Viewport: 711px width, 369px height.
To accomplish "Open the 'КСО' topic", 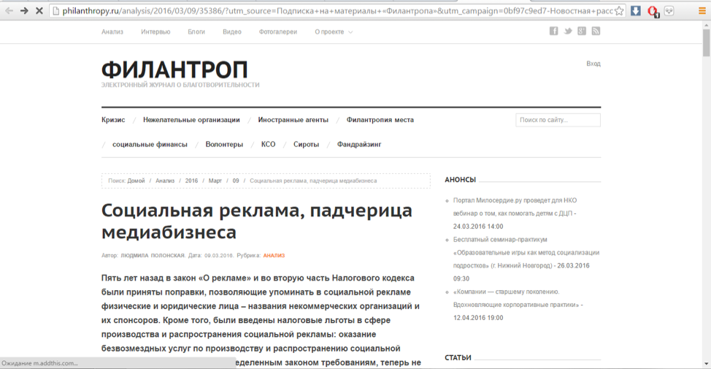I will click(268, 145).
